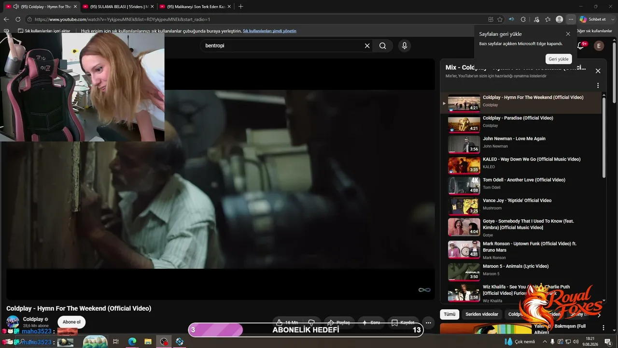Open the Edge profile icon
Viewport: 618px width, 348px height.
coord(559,19)
